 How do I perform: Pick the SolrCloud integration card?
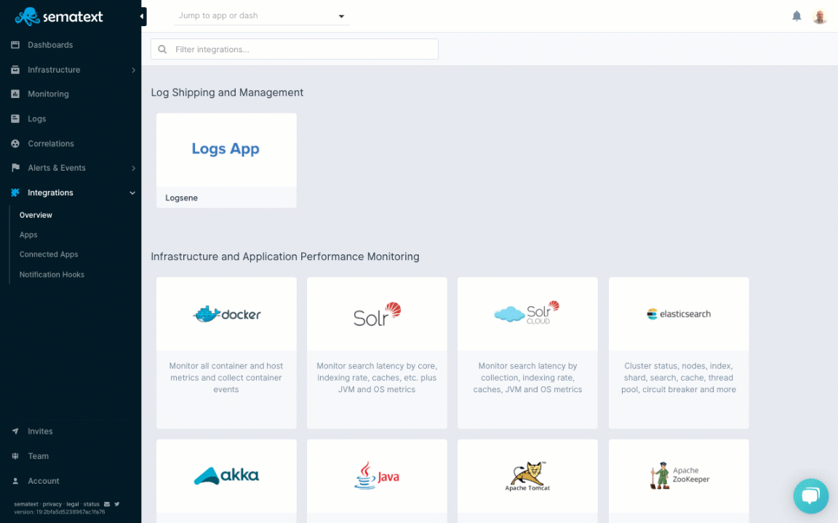[527, 353]
